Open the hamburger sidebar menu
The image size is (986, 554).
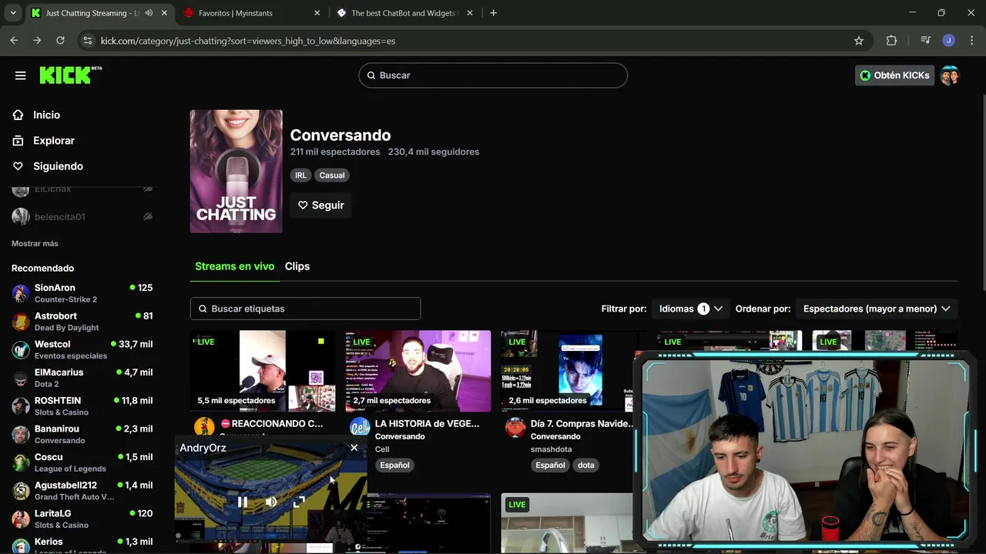20,75
